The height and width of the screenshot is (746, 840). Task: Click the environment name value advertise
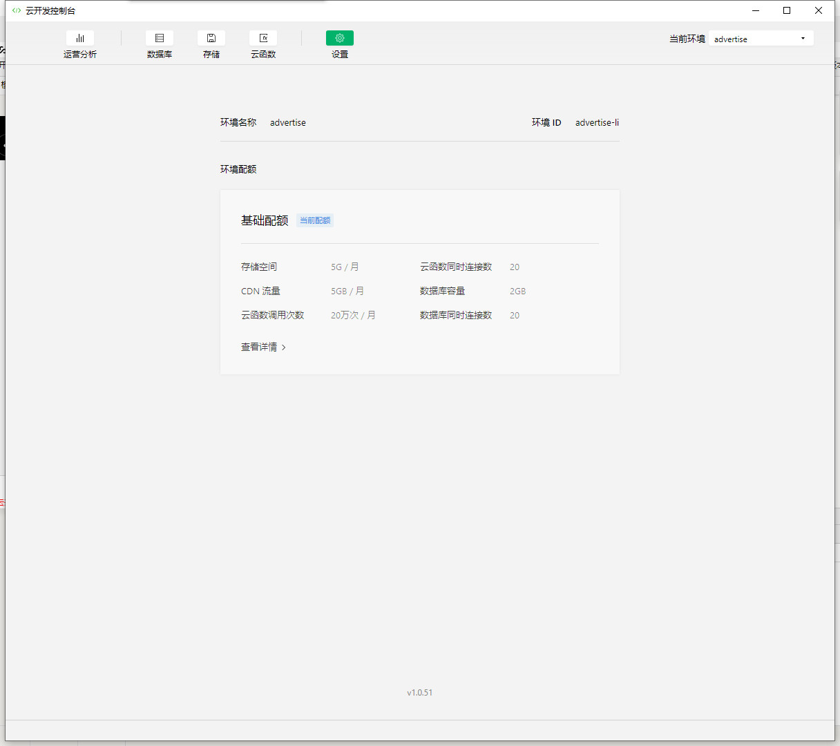point(287,122)
